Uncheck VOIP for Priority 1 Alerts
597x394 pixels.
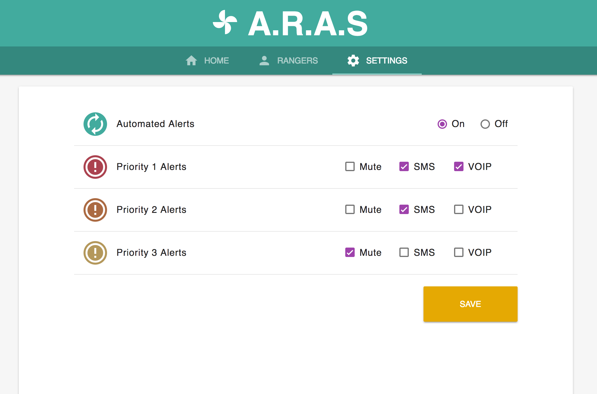458,166
